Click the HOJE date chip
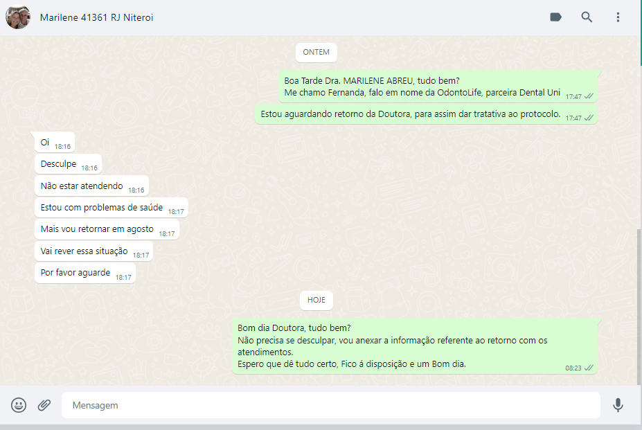This screenshot has height=430, width=642. [316, 300]
